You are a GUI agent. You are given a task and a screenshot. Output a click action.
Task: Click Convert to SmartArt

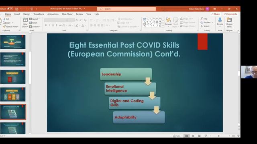tap(128, 27)
